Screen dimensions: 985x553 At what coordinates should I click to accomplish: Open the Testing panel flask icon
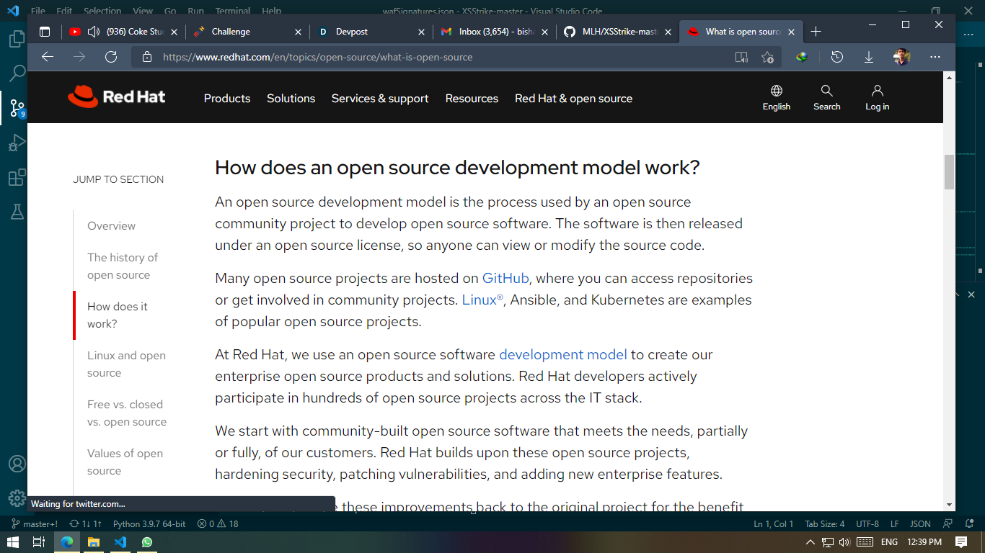(16, 212)
